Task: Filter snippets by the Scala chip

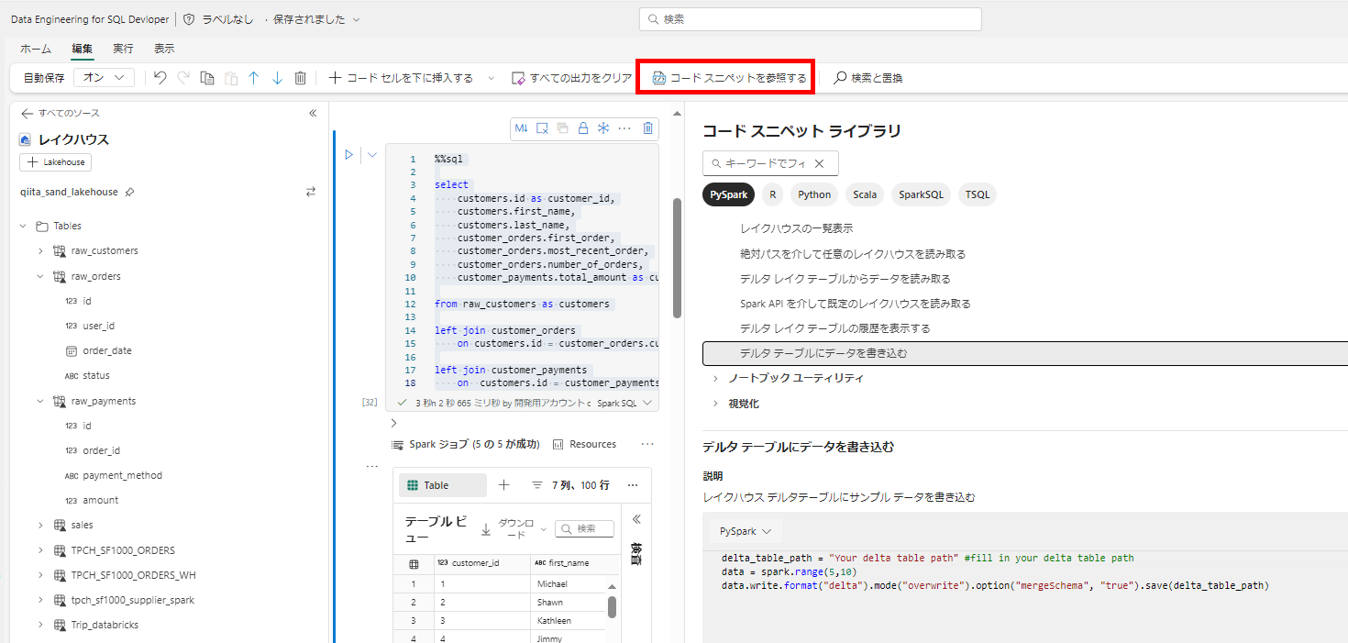Action: pyautogui.click(x=865, y=194)
